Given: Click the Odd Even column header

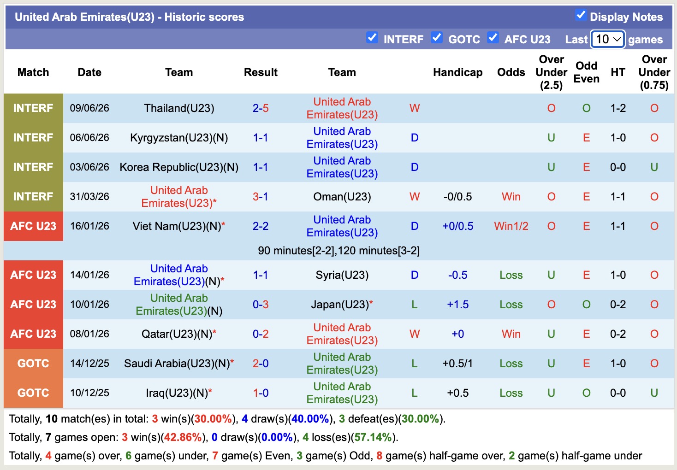Looking at the screenshot, I should coord(586,72).
